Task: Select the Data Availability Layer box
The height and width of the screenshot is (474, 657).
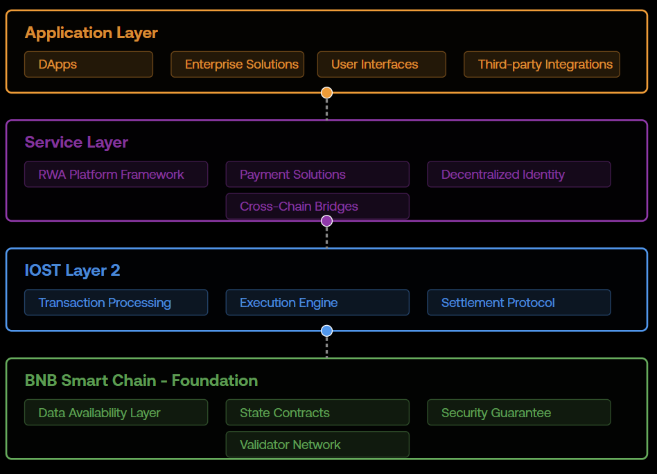Action: [x=116, y=412]
